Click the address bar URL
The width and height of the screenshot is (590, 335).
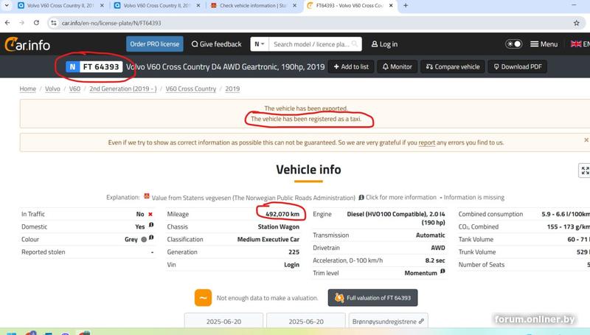pyautogui.click(x=111, y=23)
